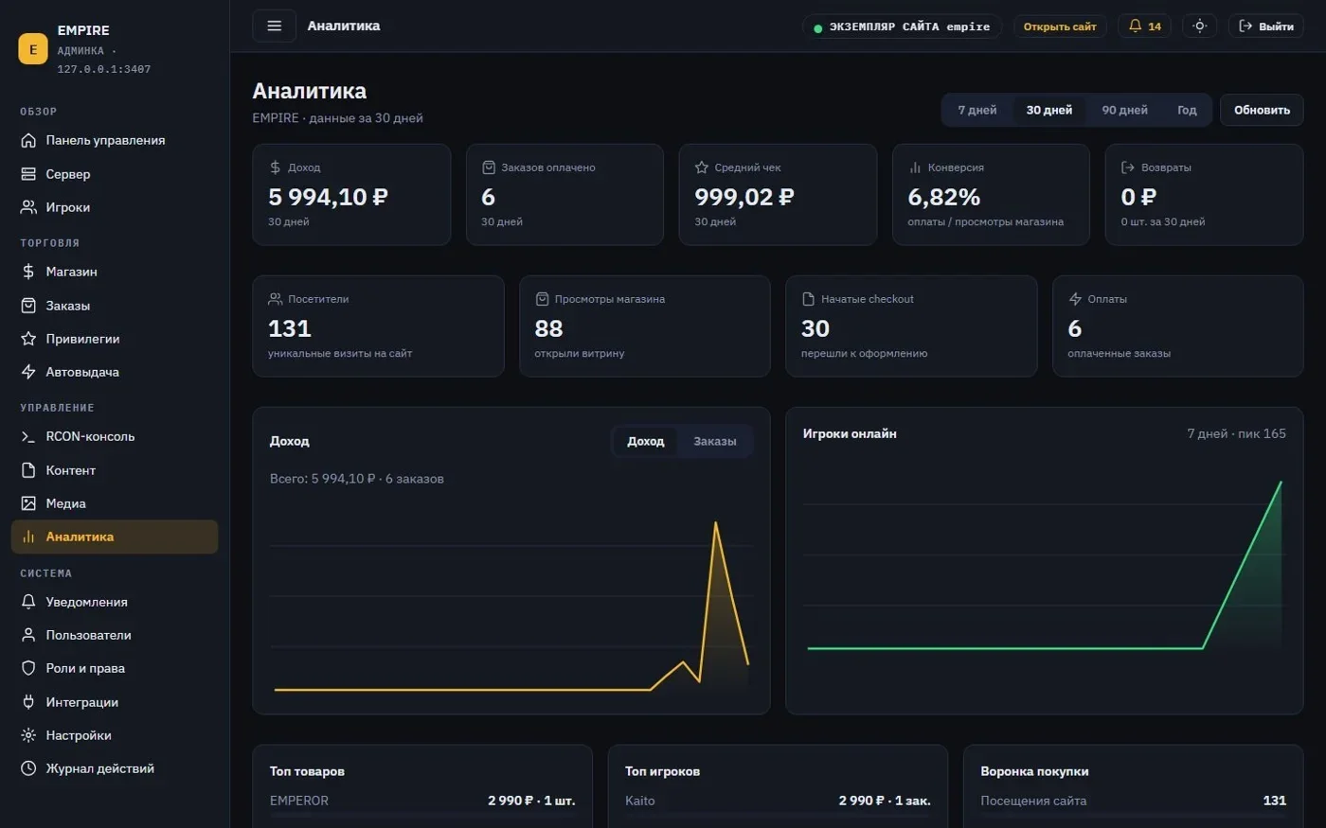This screenshot has width=1326, height=828.
Task: Click the EMPIRE logo badge E
Action: coord(33,49)
